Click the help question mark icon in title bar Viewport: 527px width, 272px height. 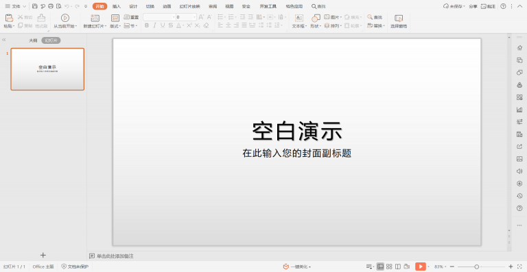503,6
